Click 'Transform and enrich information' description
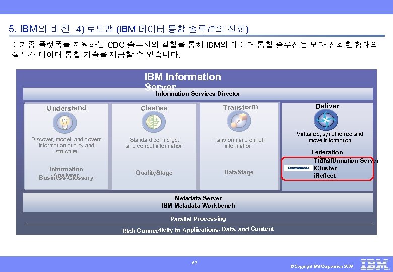393x272 pixels. pyautogui.click(x=238, y=143)
